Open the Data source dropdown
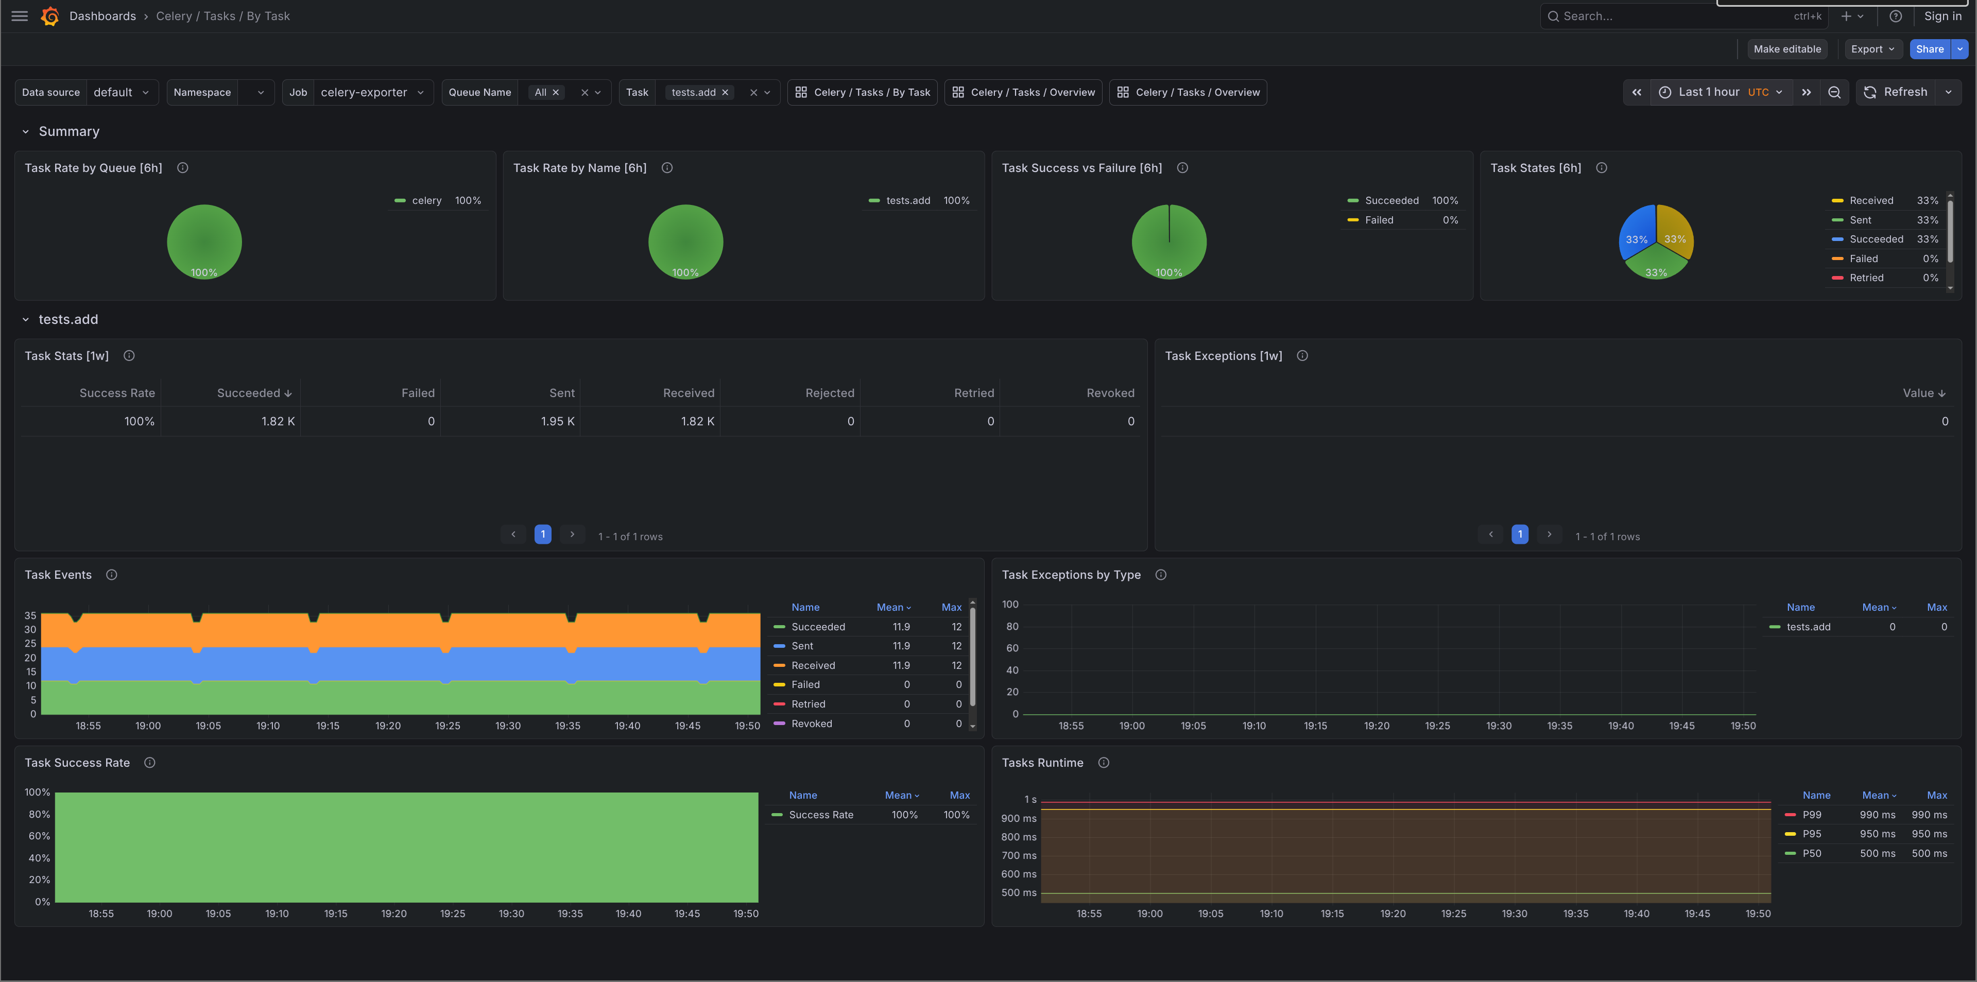The image size is (1977, 982). (x=121, y=92)
